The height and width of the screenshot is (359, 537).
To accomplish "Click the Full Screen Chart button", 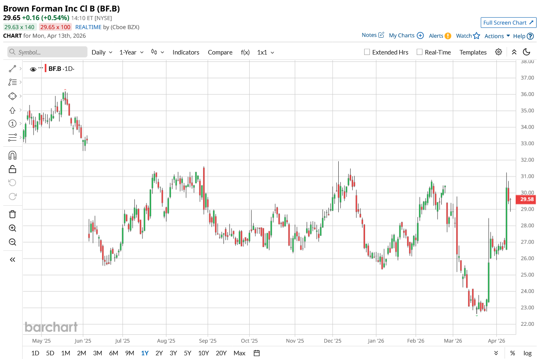I will click(508, 23).
